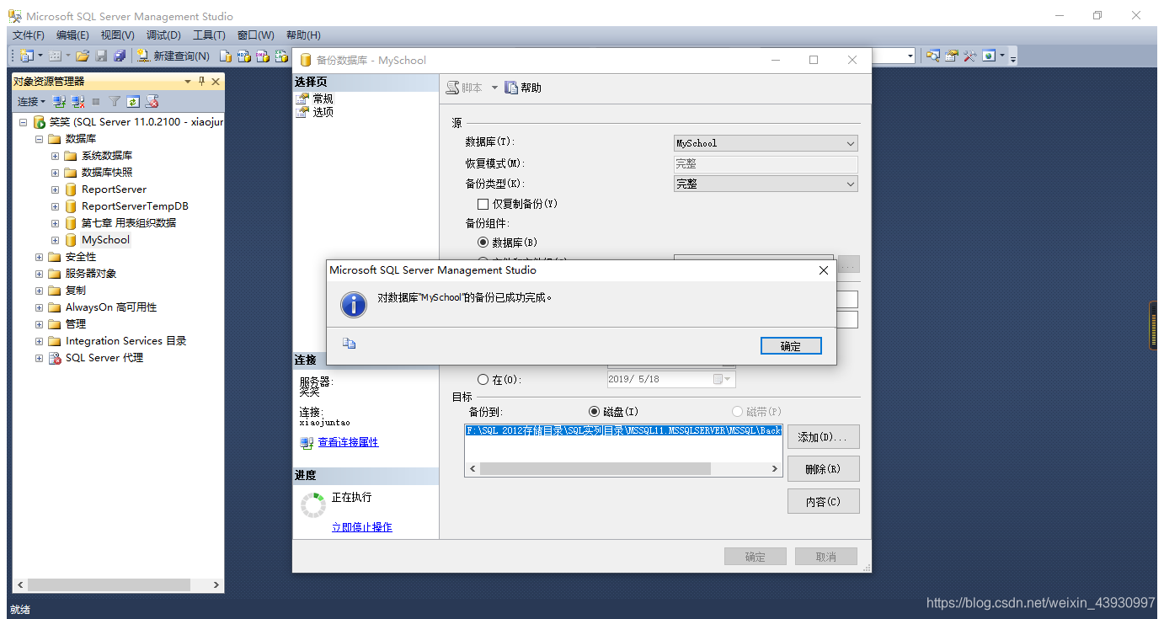Viewport: 1164px width, 619px height.
Task: Expand the SQL Server 代理 node
Action: coord(39,358)
